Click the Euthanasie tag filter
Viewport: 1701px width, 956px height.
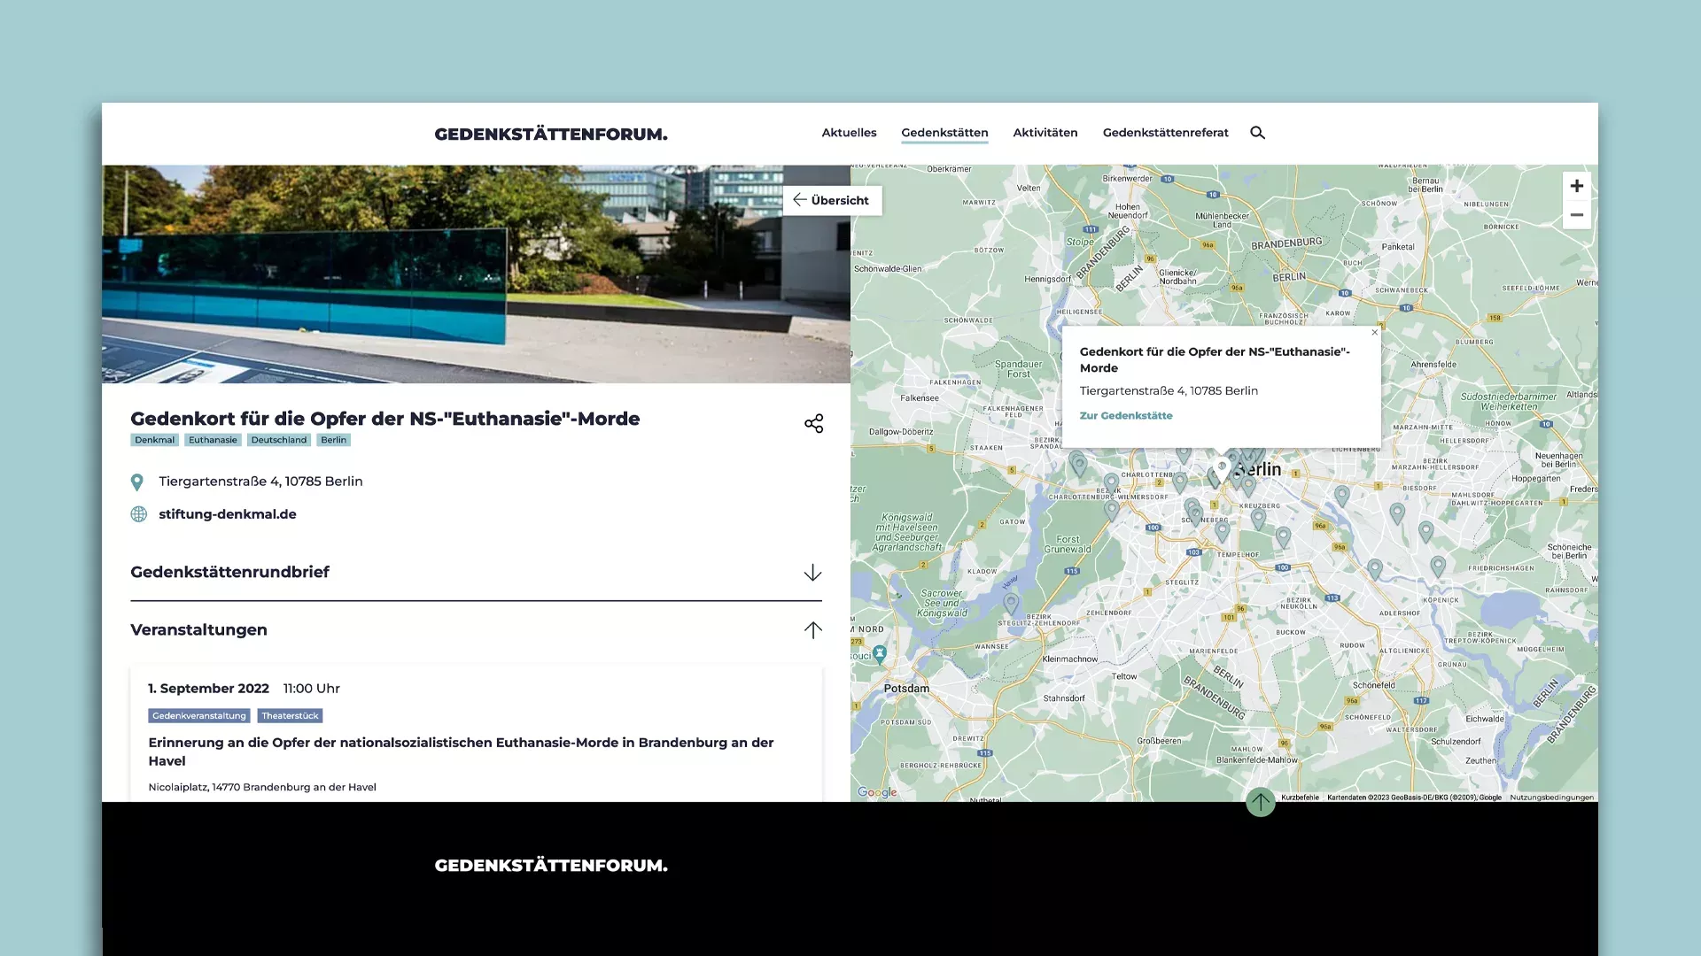[x=212, y=440]
